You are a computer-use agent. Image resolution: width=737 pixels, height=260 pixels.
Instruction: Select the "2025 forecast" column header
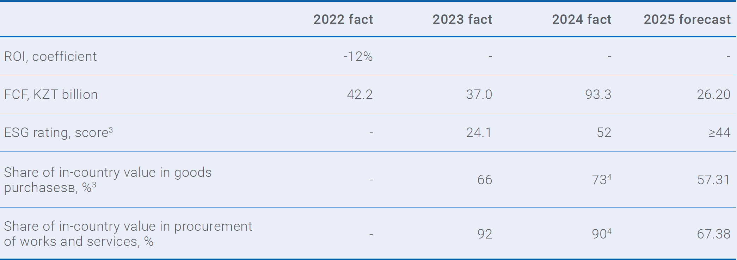point(687,19)
